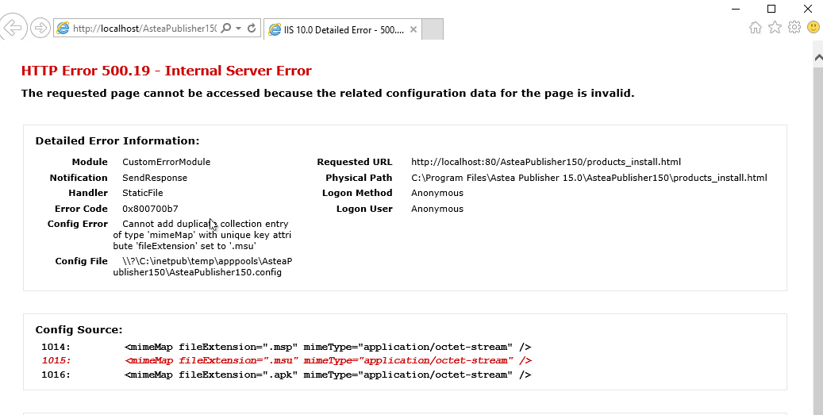
Task: Click config line 1014 with .msp
Action: click(x=287, y=347)
